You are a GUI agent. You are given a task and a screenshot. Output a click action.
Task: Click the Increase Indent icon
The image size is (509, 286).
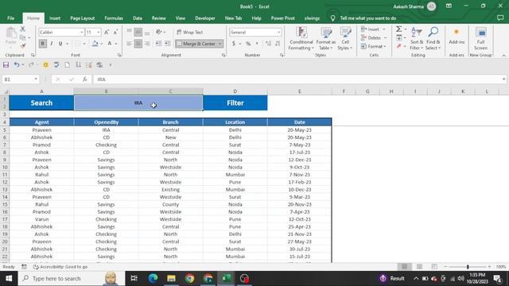pyautogui.click(x=168, y=44)
